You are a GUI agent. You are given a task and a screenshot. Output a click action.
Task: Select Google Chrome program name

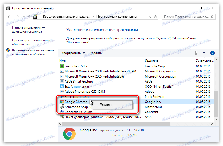76,102
